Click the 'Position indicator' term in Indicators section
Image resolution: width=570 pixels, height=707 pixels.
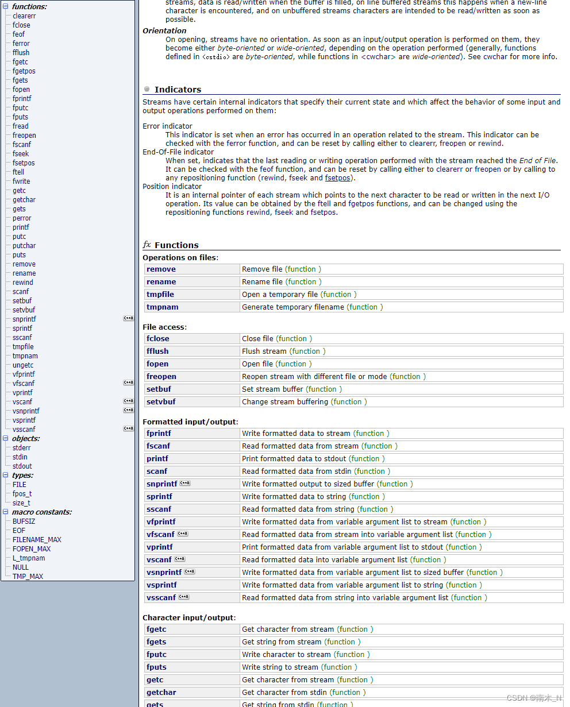(172, 187)
